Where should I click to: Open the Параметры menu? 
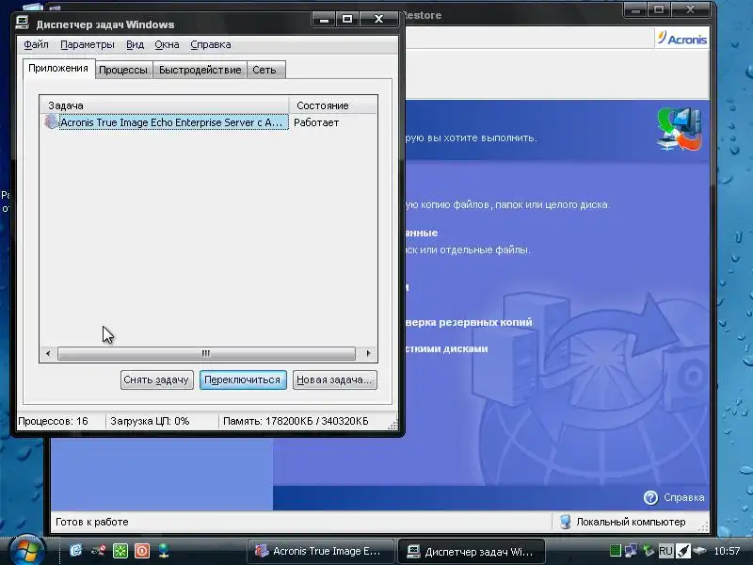(88, 44)
